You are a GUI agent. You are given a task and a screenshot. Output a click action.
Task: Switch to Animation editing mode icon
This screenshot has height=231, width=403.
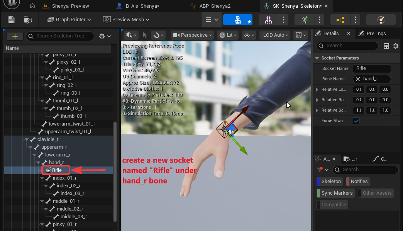tap(305, 20)
